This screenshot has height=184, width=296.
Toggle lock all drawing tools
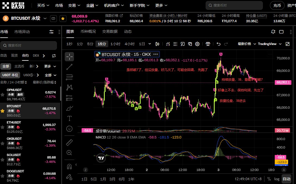click(x=69, y=177)
